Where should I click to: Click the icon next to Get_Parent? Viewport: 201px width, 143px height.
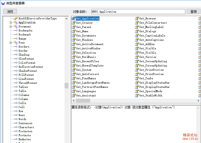[73, 27]
